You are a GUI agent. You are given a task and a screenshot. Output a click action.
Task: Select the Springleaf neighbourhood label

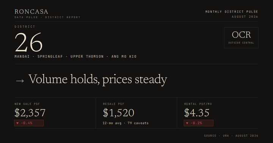(50, 56)
